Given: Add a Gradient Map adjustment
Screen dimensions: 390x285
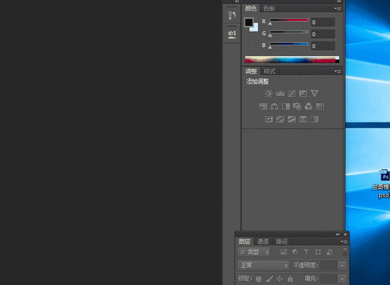Looking at the screenshot, I should pos(315,119).
